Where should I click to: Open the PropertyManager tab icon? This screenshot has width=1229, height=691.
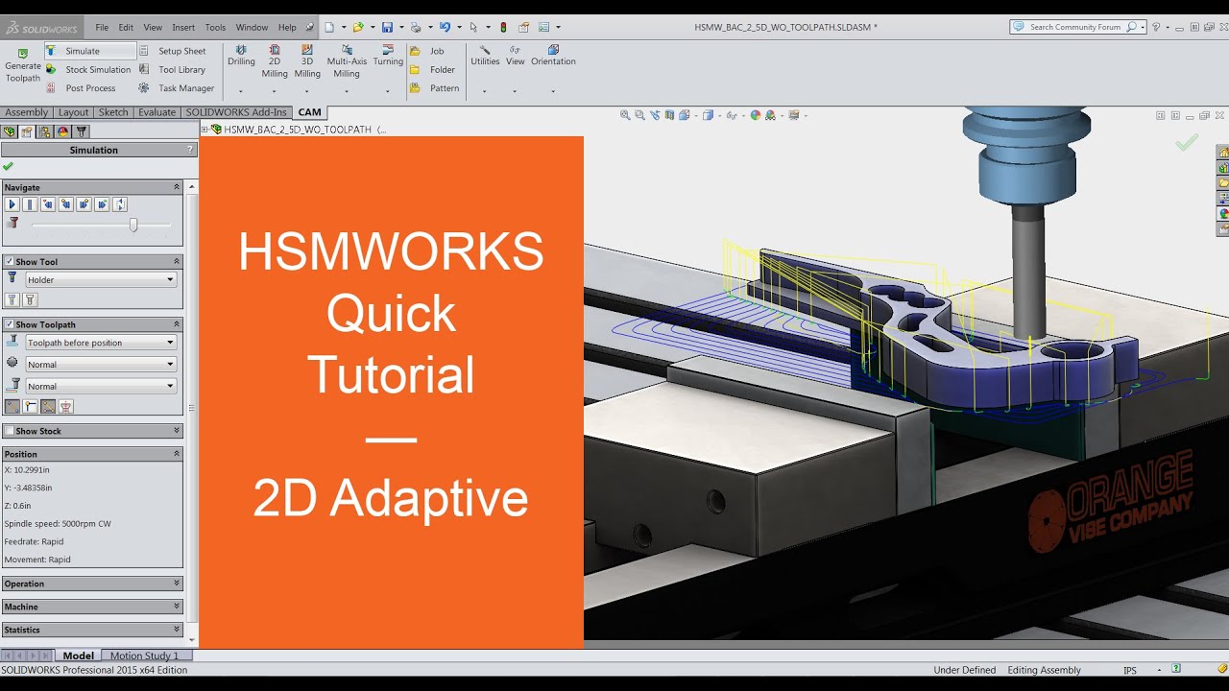pos(27,131)
